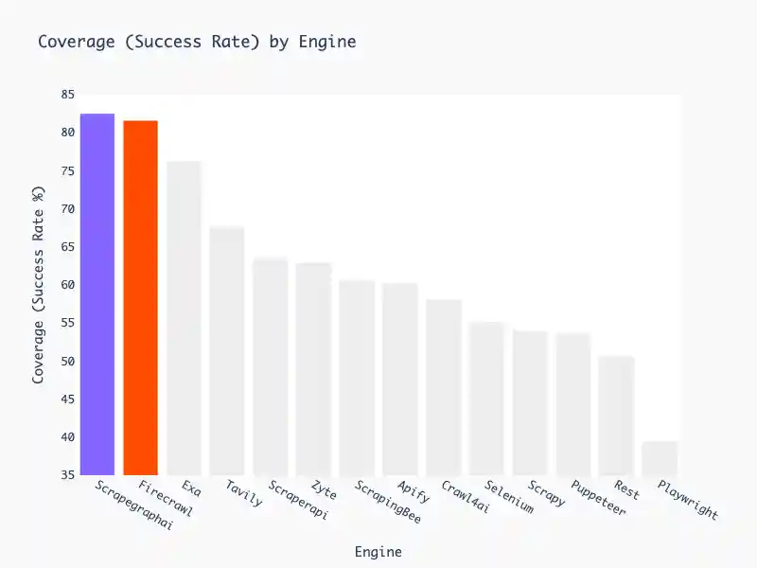Click the 'Scrapegraphai' x-axis label
Image resolution: width=757 pixels, height=568 pixels.
coord(134,506)
